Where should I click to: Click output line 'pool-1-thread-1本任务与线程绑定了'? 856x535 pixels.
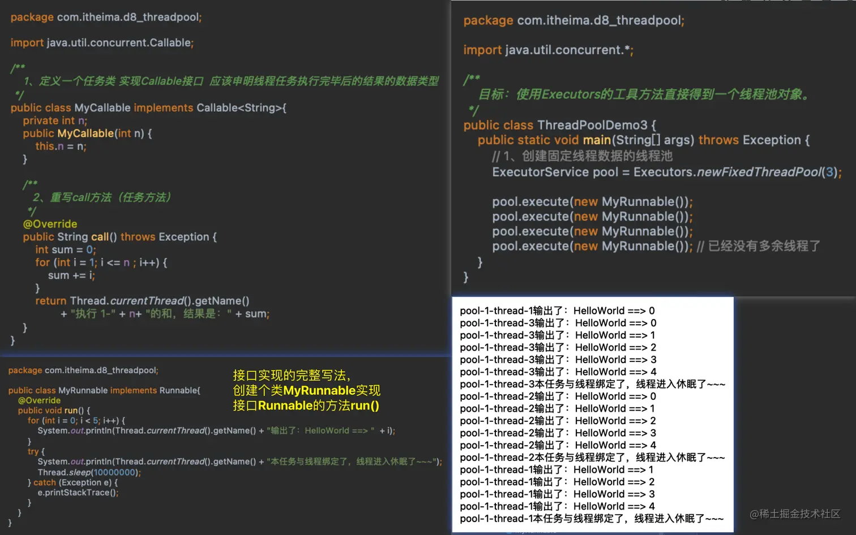click(592, 519)
